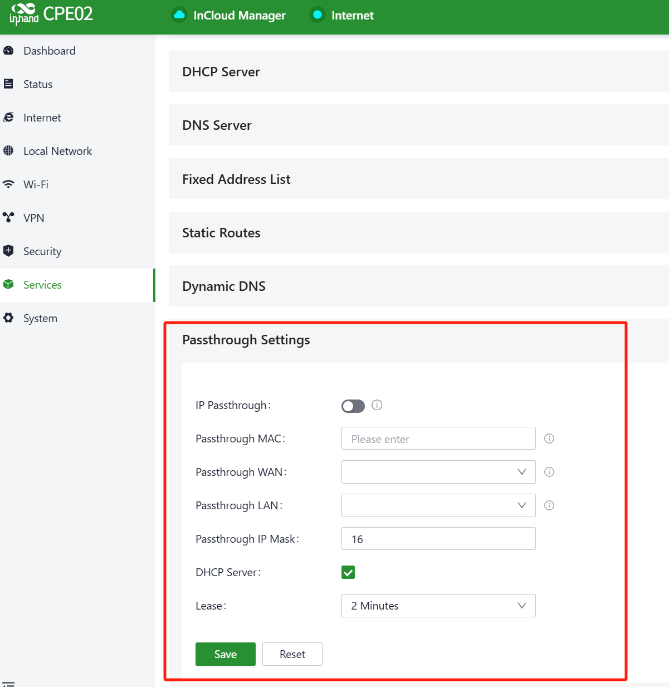Click the Wi-Fi signal icon in sidebar

point(8,184)
